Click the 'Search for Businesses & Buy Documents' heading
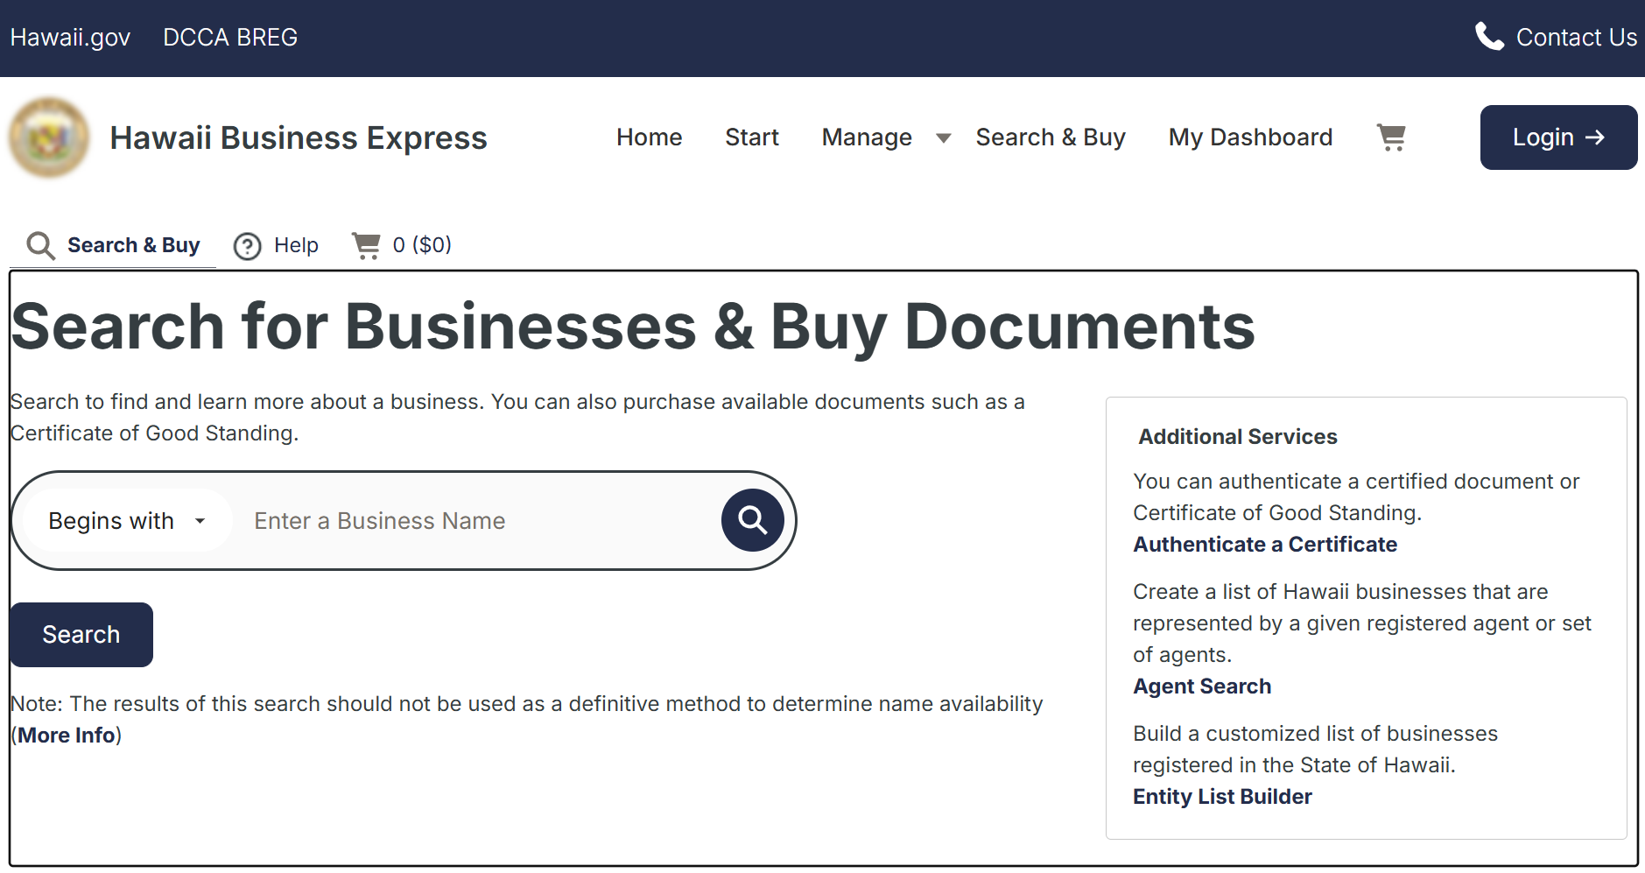 [x=633, y=327]
